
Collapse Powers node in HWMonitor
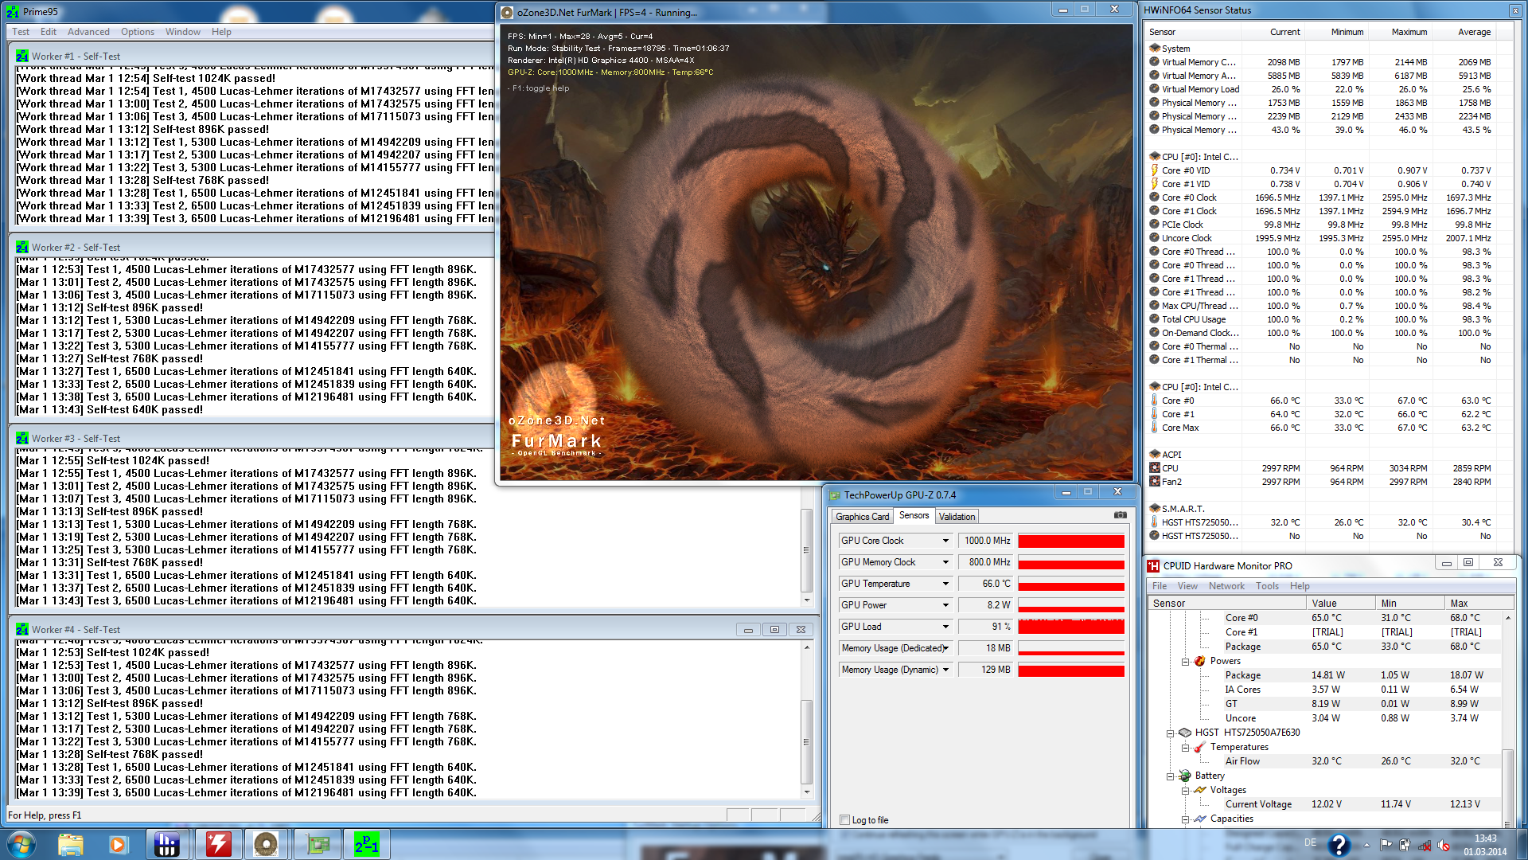(1185, 661)
